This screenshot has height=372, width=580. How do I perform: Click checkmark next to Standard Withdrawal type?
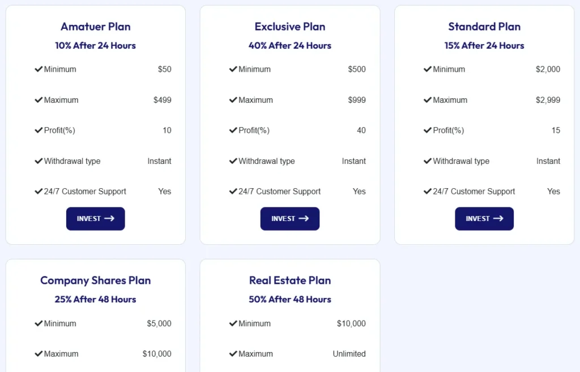(428, 161)
